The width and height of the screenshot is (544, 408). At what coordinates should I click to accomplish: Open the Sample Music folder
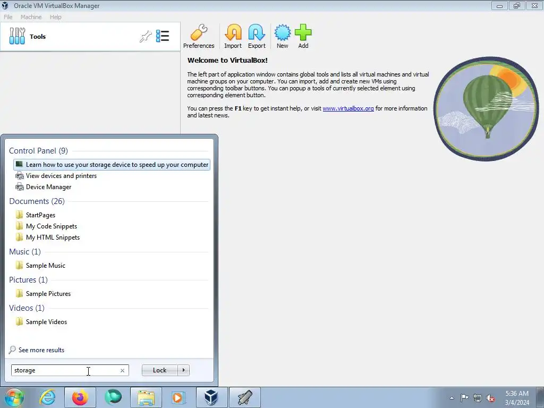(40, 266)
